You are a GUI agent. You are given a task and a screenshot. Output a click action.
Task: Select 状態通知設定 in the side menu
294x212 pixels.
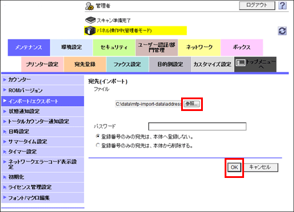coord(42,112)
